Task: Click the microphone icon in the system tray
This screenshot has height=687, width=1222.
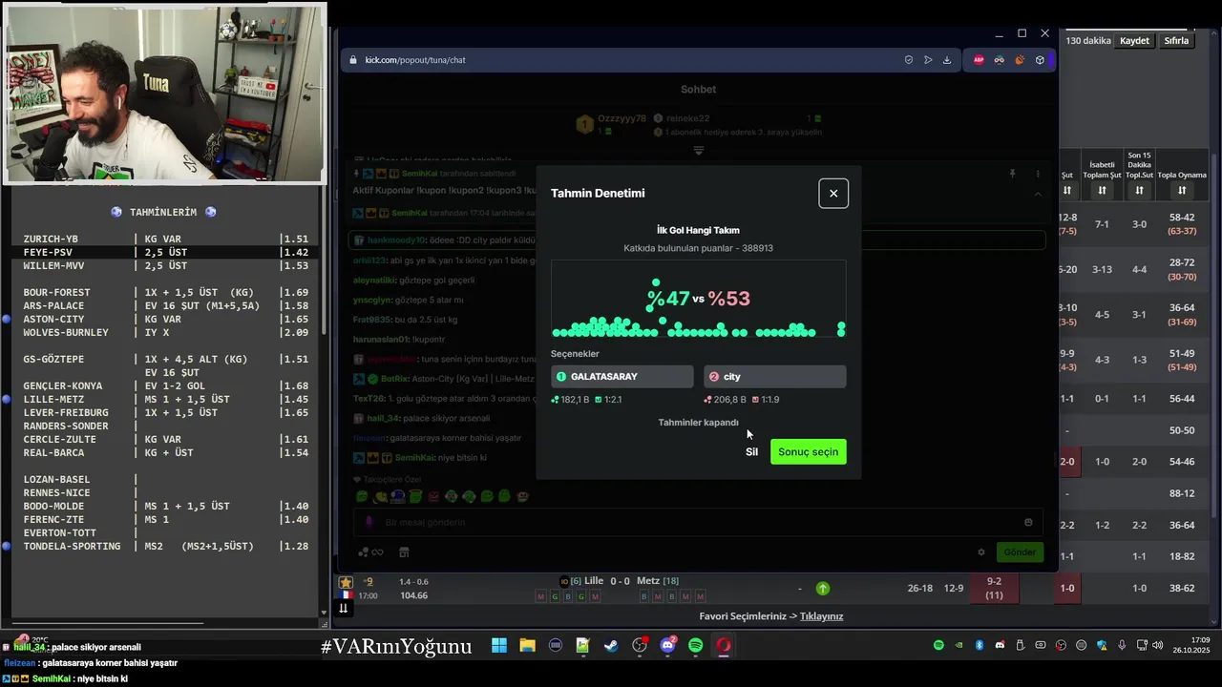Action: coord(1122,646)
